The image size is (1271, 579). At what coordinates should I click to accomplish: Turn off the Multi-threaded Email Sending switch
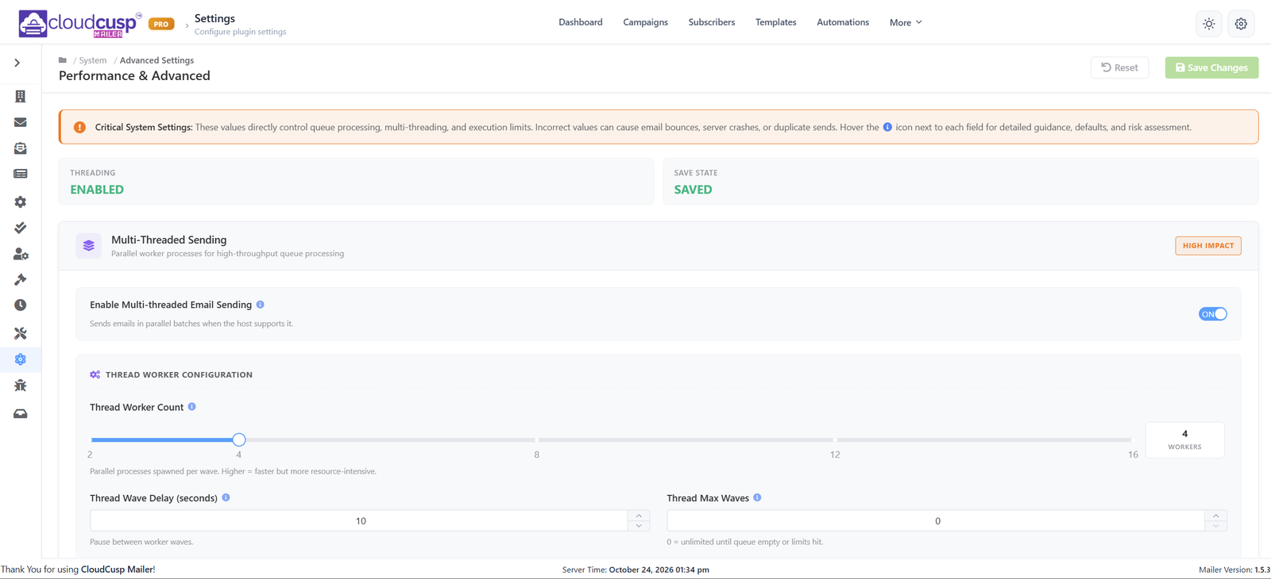[1213, 314]
